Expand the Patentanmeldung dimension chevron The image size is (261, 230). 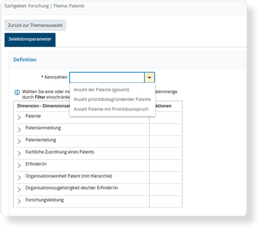(19, 129)
